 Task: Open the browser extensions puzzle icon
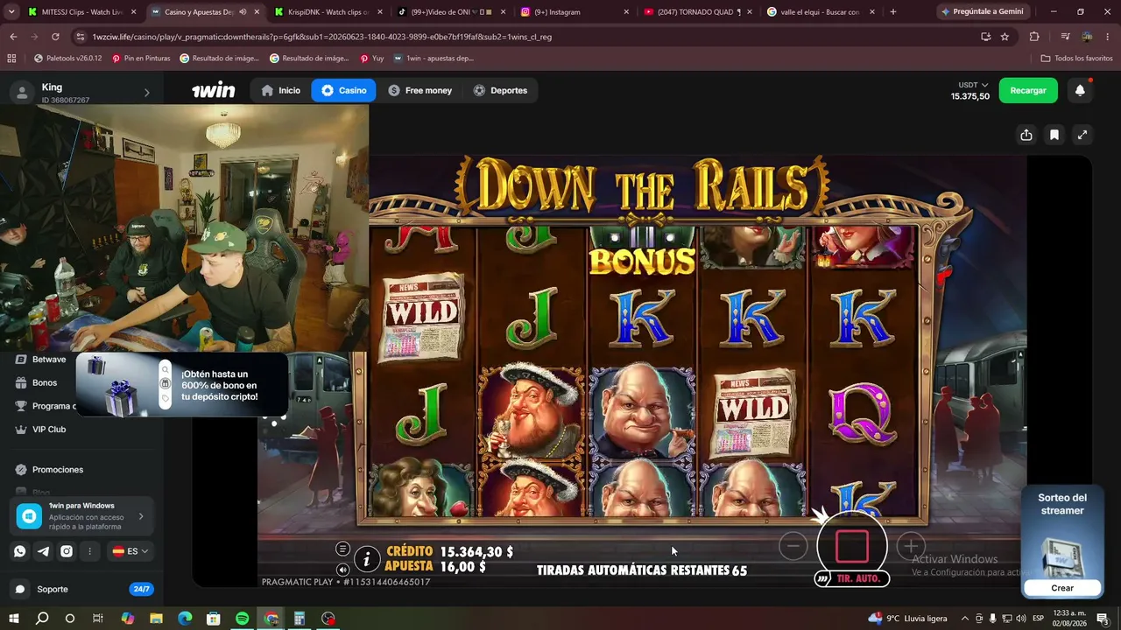[x=1034, y=37]
